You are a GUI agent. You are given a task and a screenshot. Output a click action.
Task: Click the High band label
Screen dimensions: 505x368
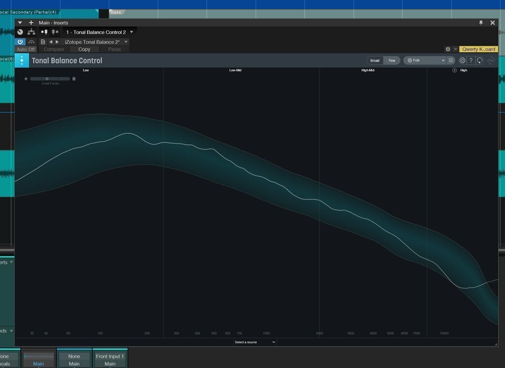point(464,70)
